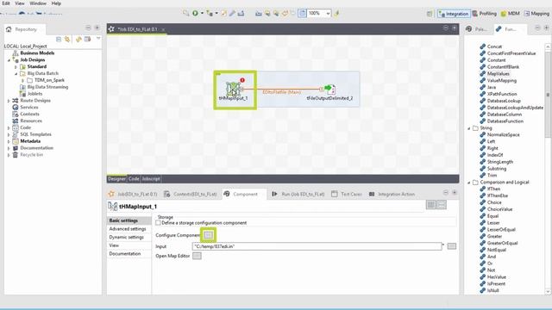Select the DatabaseLookup function

tap(504, 101)
